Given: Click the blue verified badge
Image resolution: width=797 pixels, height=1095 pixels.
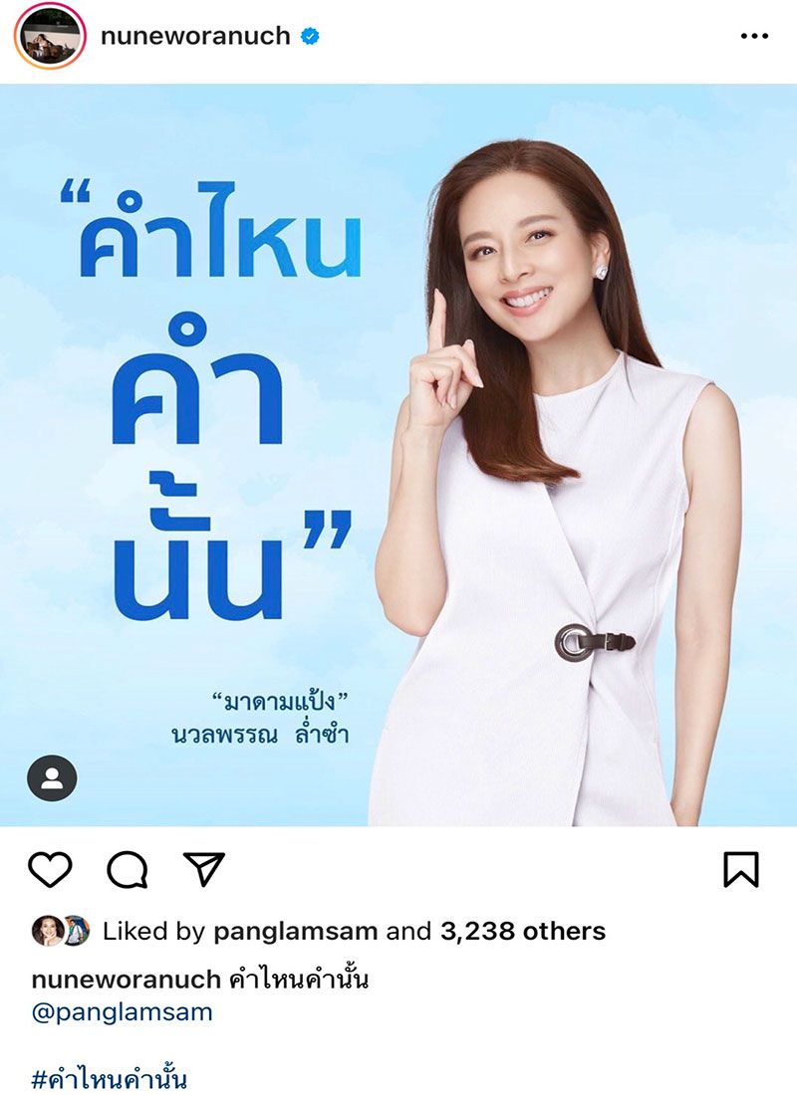Looking at the screenshot, I should (310, 36).
